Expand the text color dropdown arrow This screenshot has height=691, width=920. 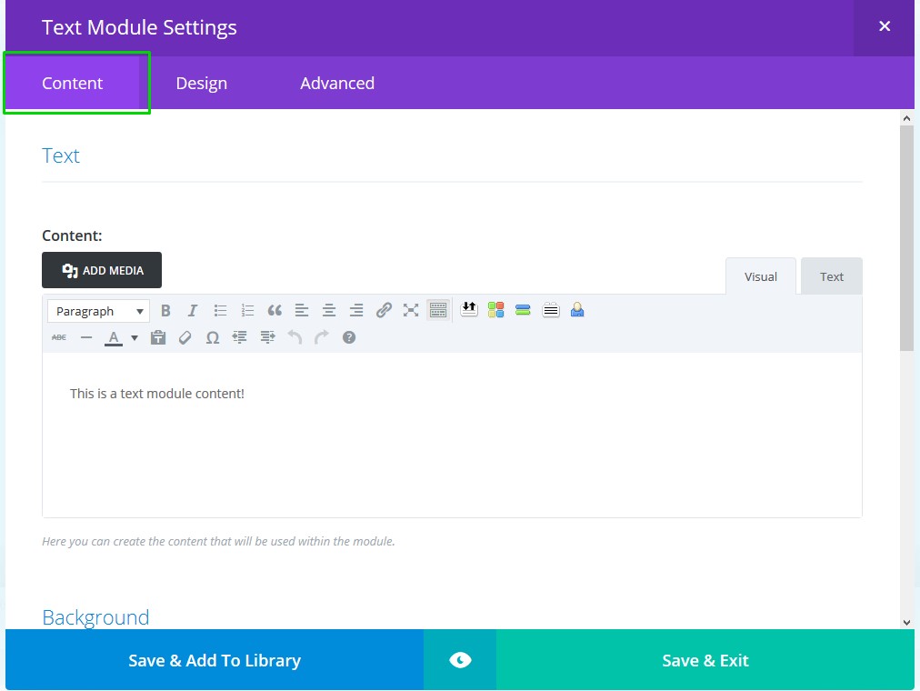(x=135, y=337)
